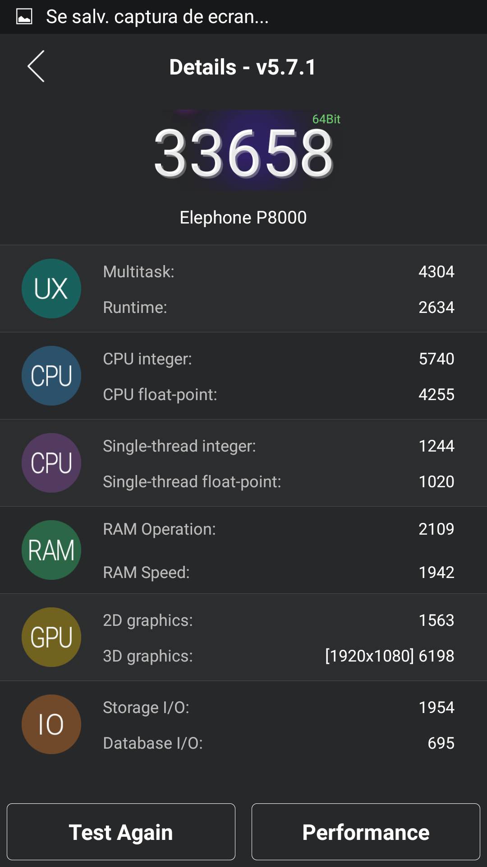Tap the purple CPU circle icon
The width and height of the screenshot is (487, 867).
pos(51,463)
